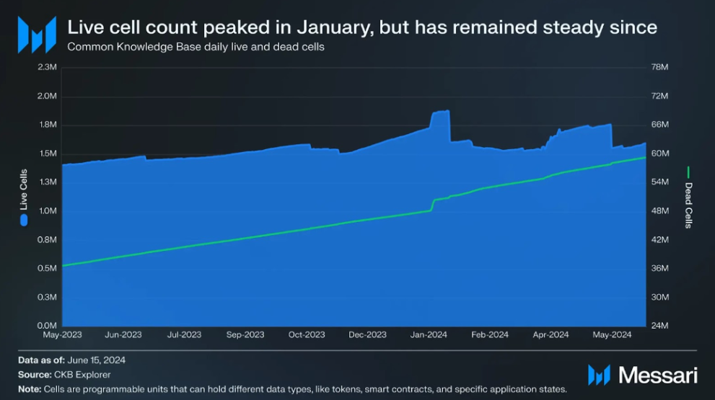Image resolution: width=715 pixels, height=400 pixels.
Task: Click the Dead Cells axis label
Action: tap(688, 205)
